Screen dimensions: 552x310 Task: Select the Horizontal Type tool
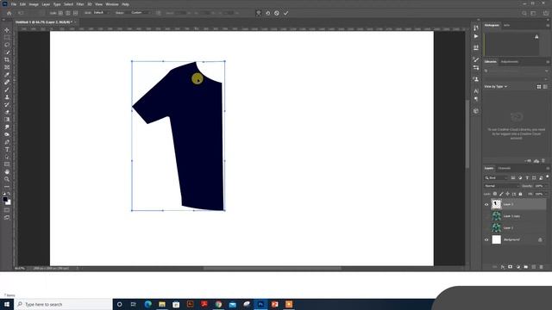coord(7,149)
